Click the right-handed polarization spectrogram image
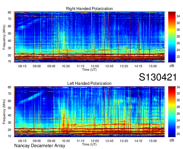Viewport: 183px width, 149px height. pos(89,37)
